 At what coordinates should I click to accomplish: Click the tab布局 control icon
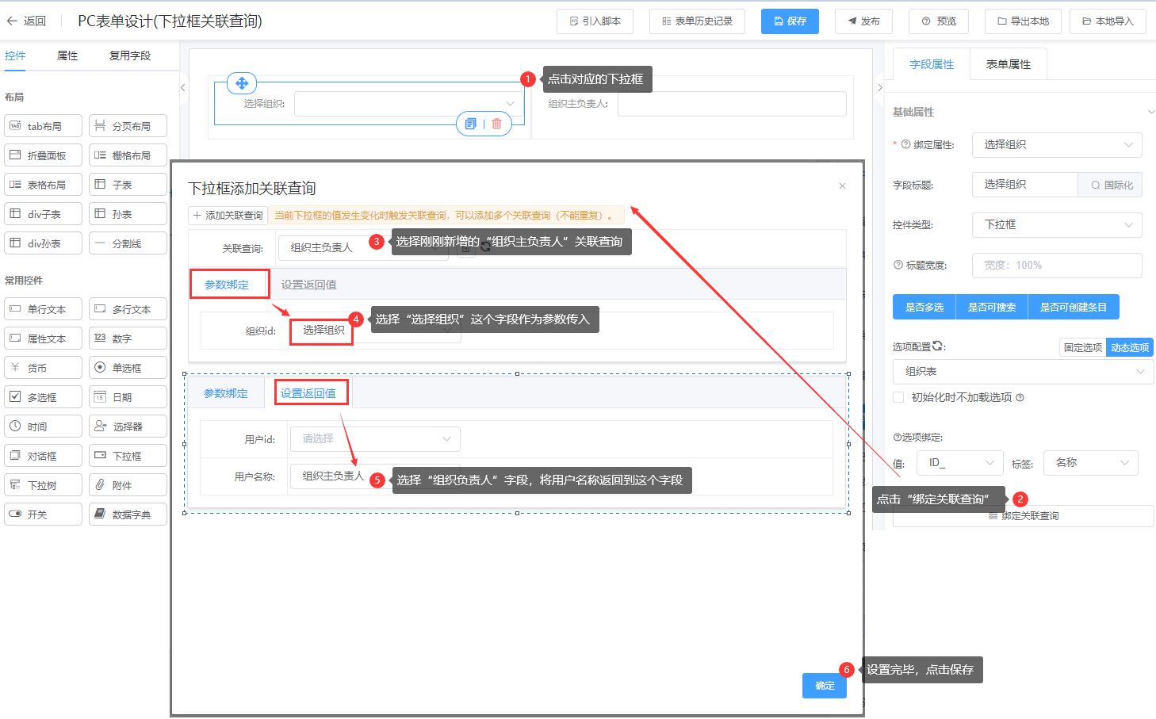[15, 126]
